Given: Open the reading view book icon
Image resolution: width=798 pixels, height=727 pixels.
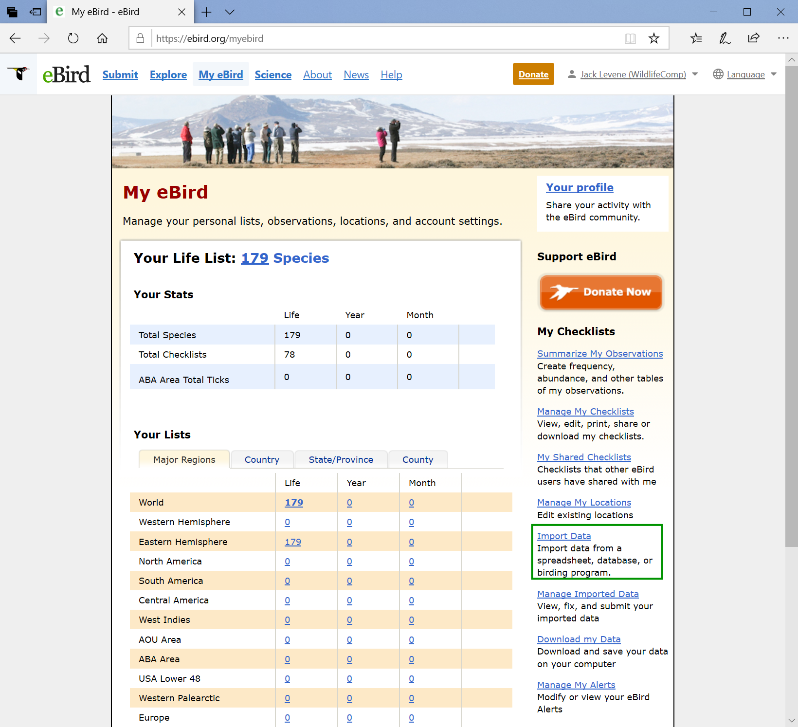Looking at the screenshot, I should (630, 38).
